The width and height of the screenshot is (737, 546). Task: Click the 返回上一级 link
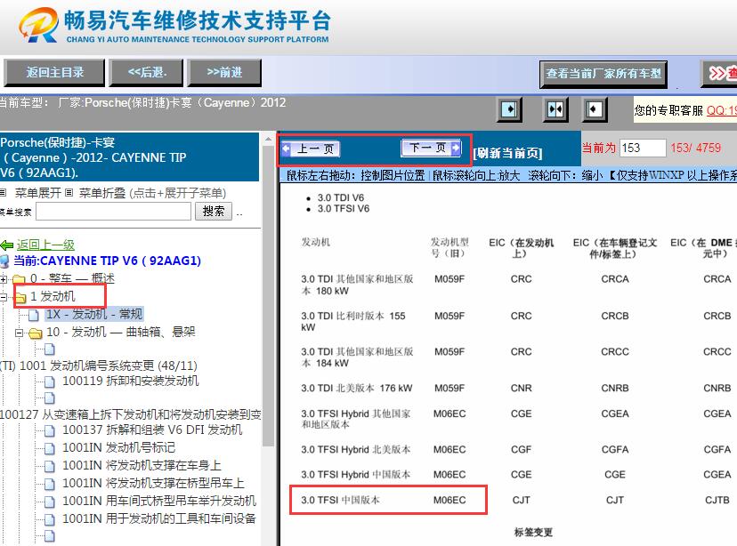pyautogui.click(x=45, y=245)
